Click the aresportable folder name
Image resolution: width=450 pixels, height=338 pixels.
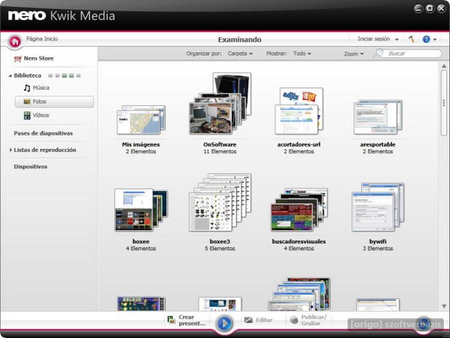pos(377,145)
